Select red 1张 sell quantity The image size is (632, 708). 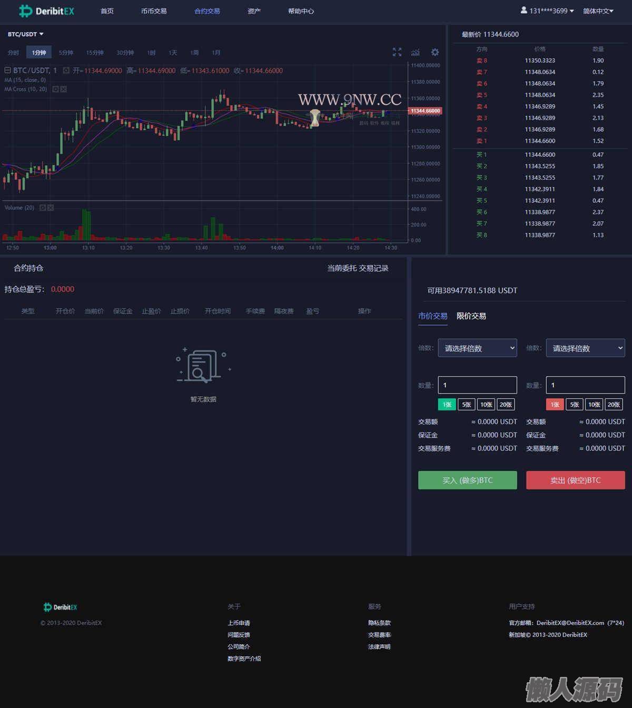click(x=555, y=405)
